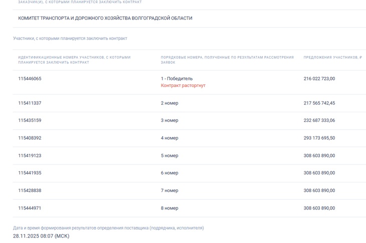Viewport: 366px width, 243px height.
Task: Click the winning offer 216 022 723,00
Action: click(x=319, y=78)
